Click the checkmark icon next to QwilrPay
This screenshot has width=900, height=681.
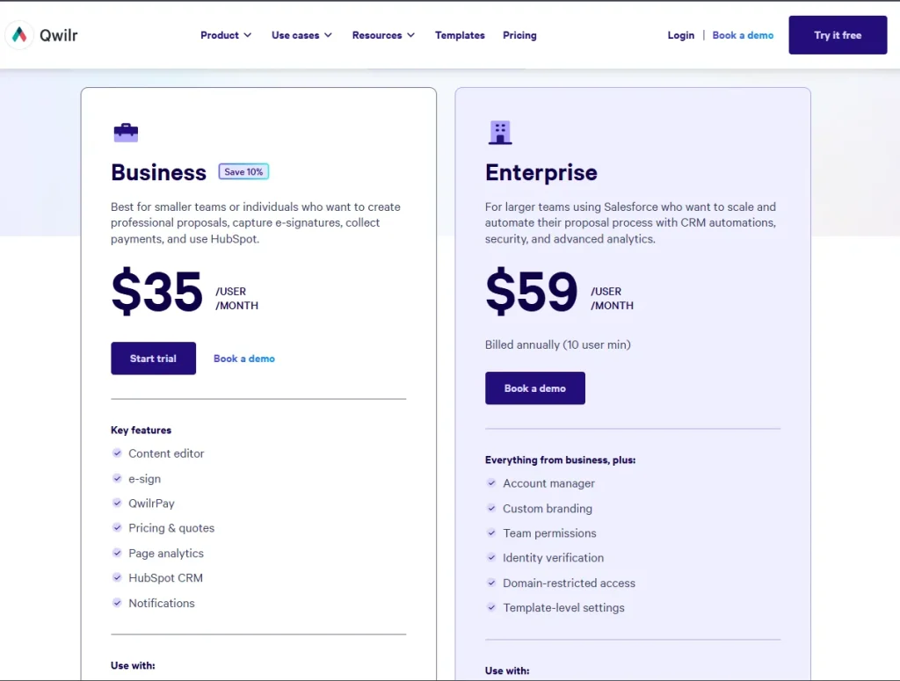click(x=117, y=504)
